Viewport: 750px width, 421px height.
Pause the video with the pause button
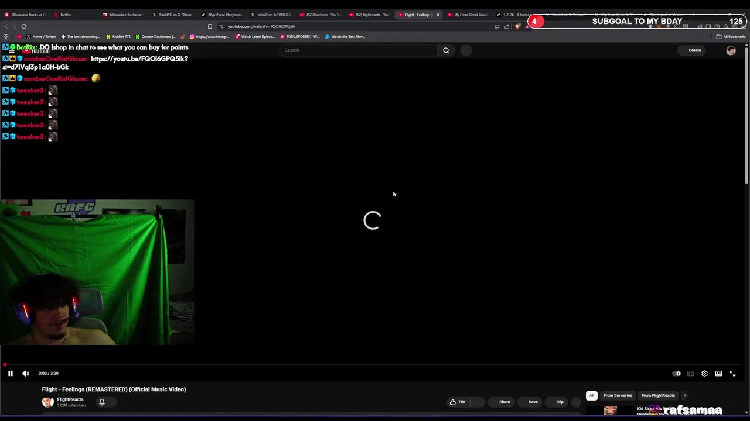(x=10, y=373)
